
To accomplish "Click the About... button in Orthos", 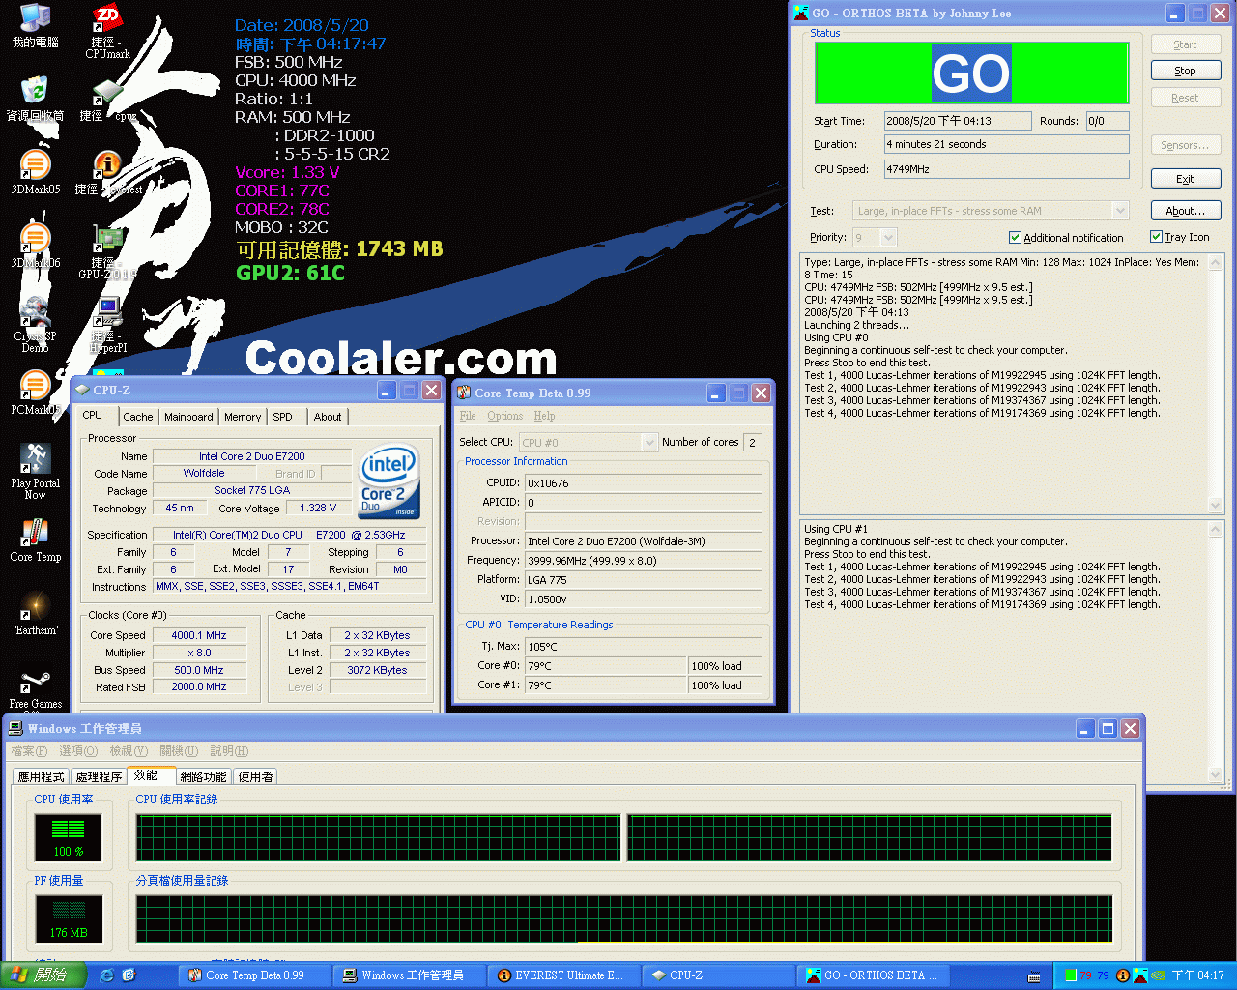I will pyautogui.click(x=1186, y=211).
